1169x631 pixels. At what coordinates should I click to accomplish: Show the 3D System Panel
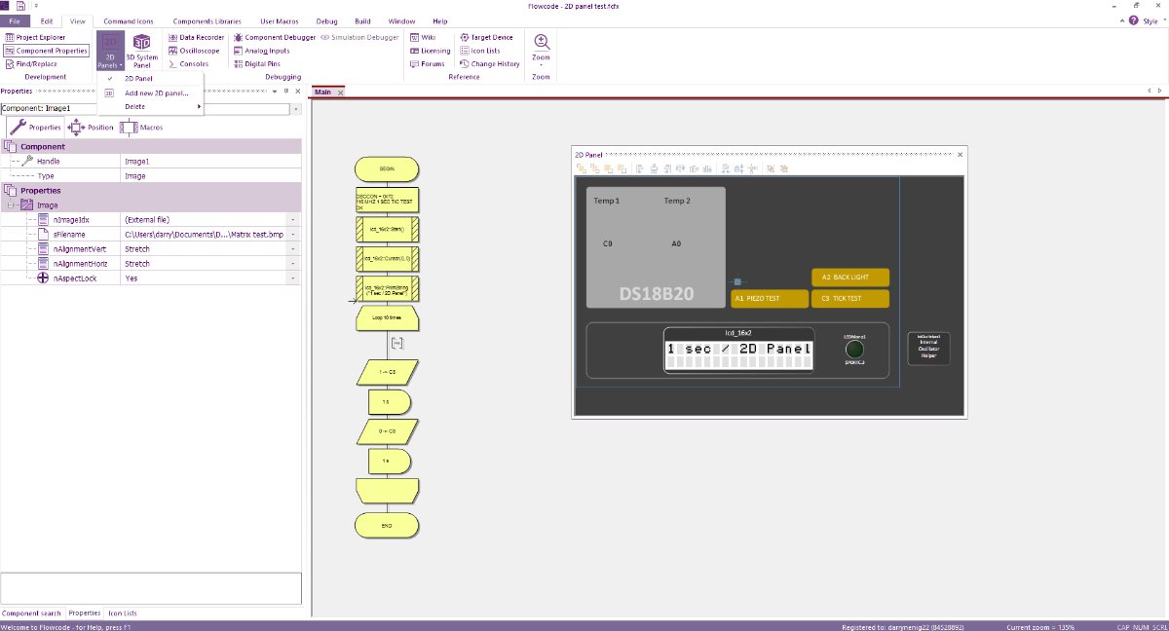coord(142,50)
